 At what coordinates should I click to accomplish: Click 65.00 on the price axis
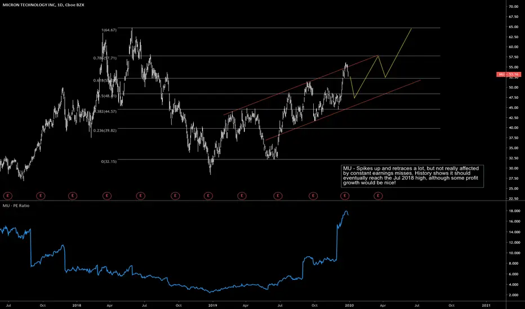coord(513,27)
